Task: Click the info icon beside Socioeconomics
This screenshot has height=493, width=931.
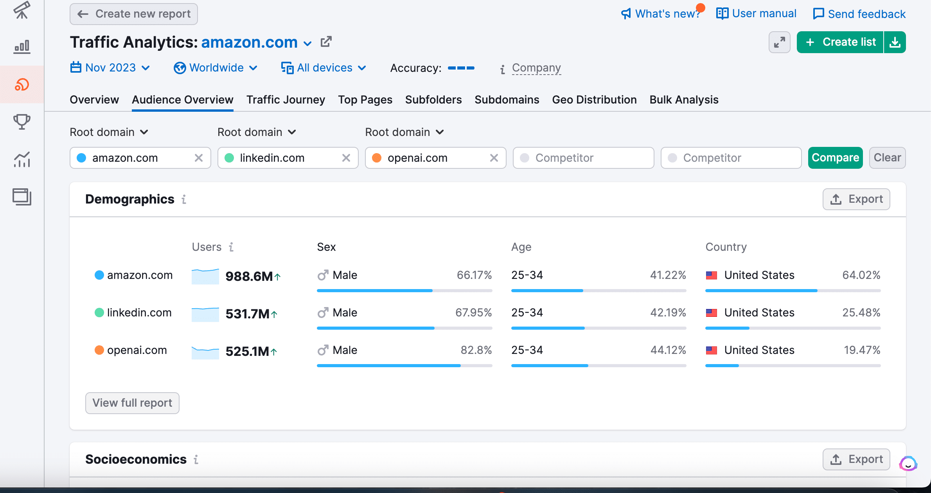Action: [196, 459]
